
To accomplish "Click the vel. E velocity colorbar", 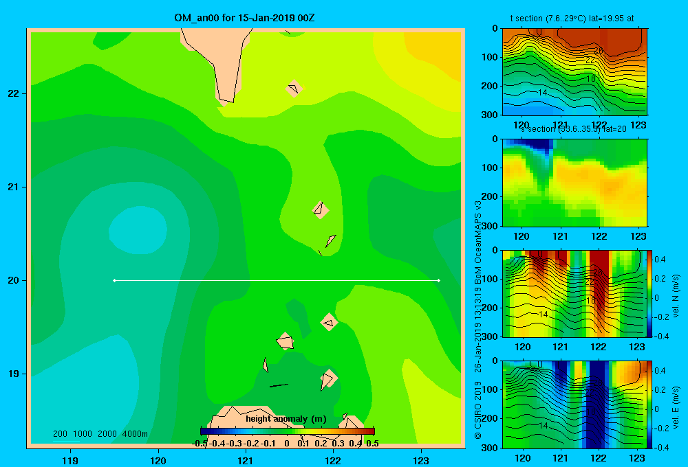I will 649,405.
